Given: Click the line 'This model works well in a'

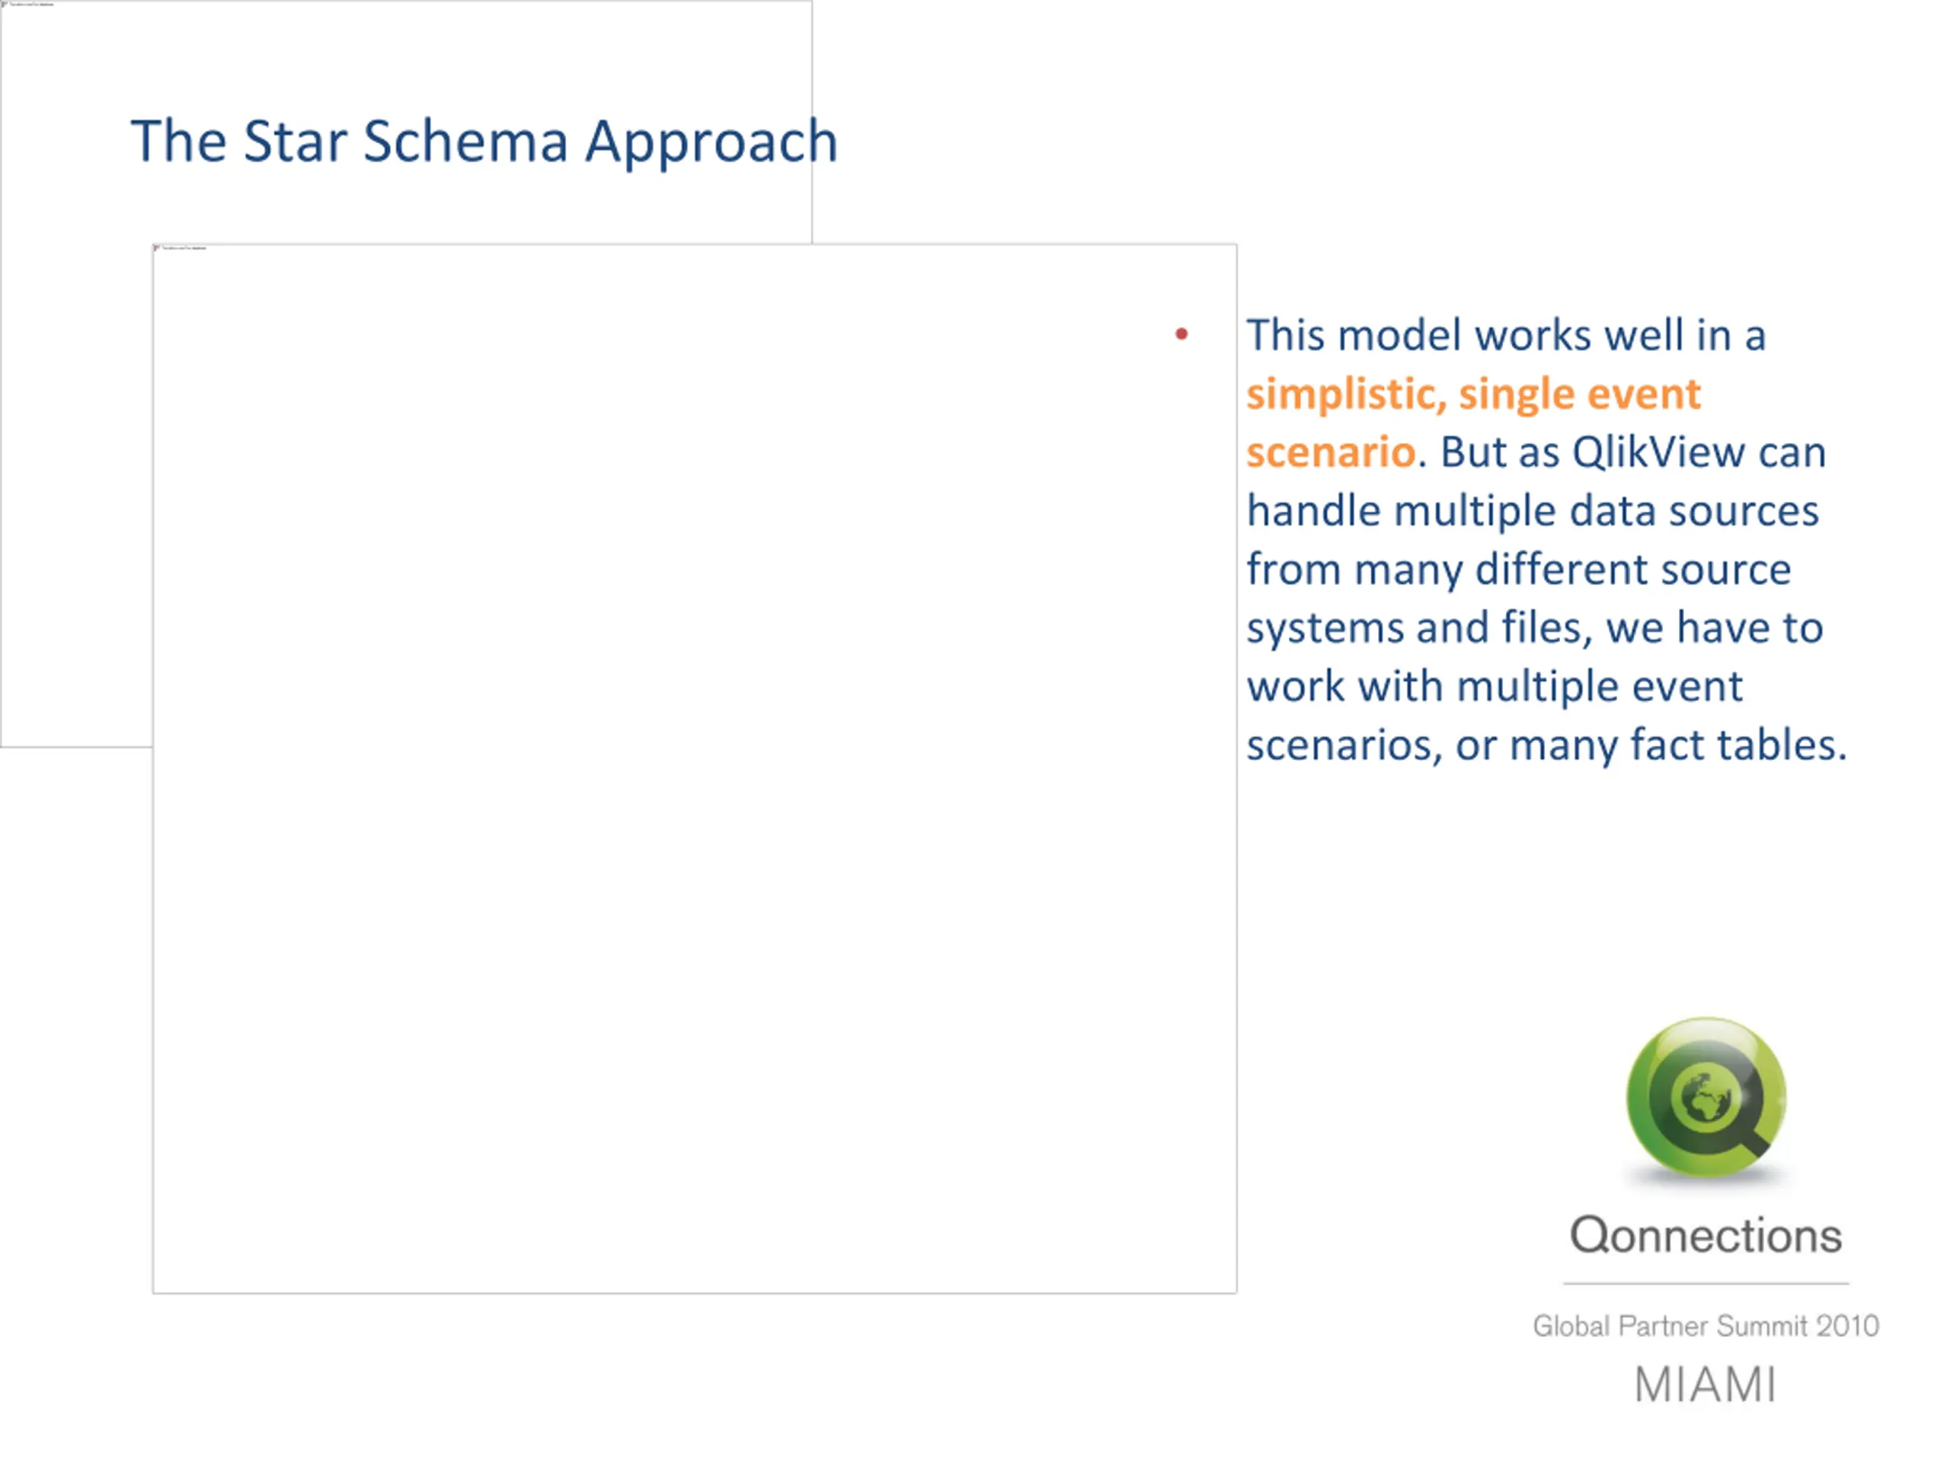Looking at the screenshot, I should pos(1506,335).
